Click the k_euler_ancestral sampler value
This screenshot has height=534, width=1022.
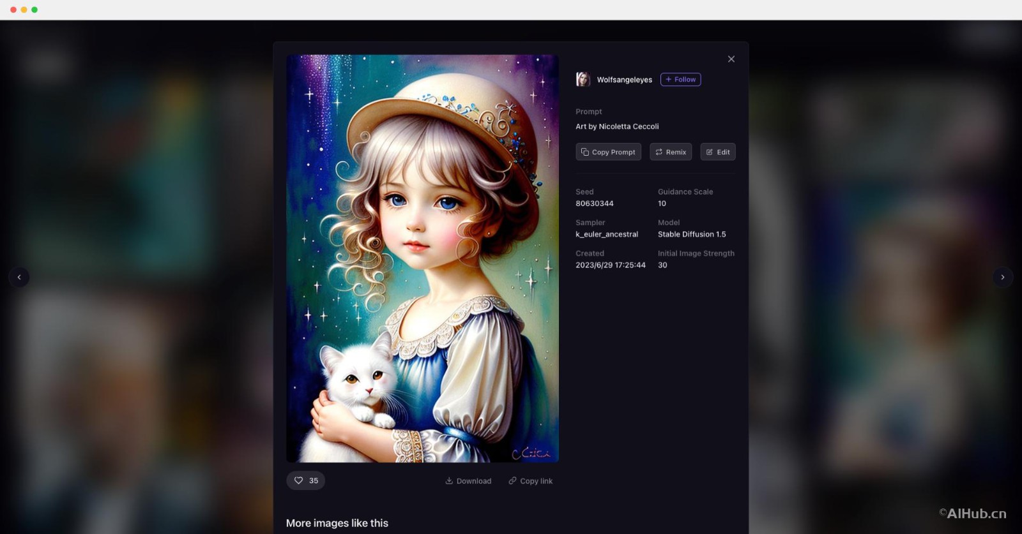[606, 234]
